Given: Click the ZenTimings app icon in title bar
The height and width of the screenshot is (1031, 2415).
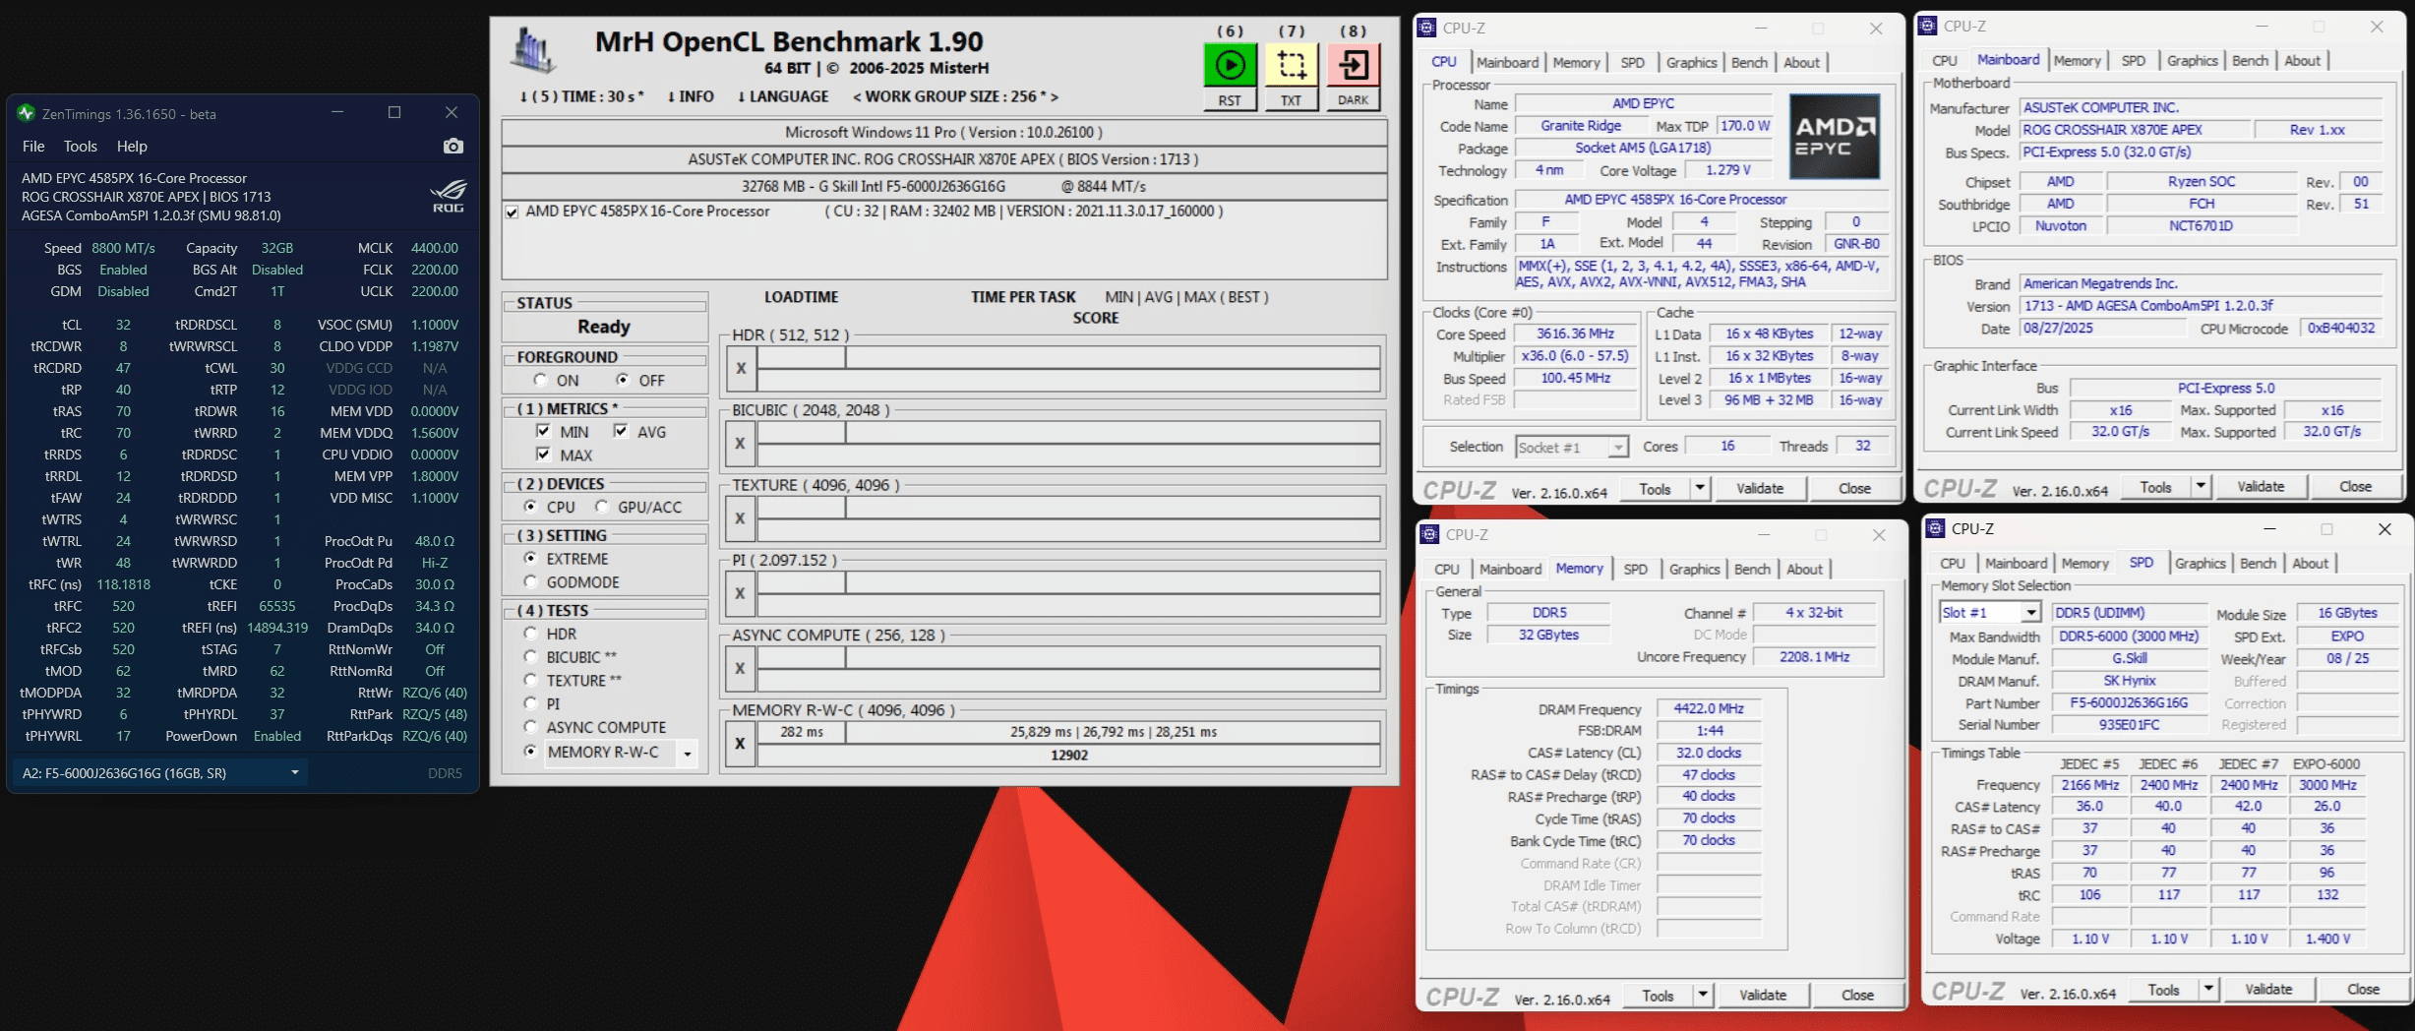Looking at the screenshot, I should [27, 113].
